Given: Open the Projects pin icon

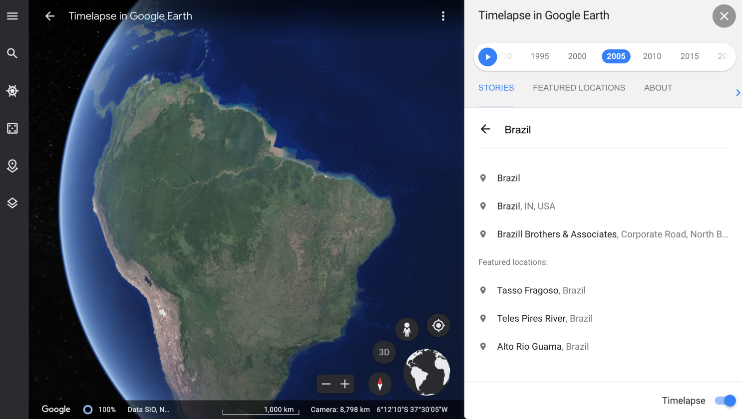Looking at the screenshot, I should pyautogui.click(x=12, y=166).
